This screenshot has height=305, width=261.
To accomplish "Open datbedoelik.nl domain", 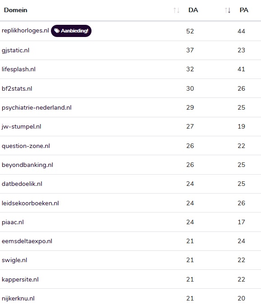I will coord(22,184).
